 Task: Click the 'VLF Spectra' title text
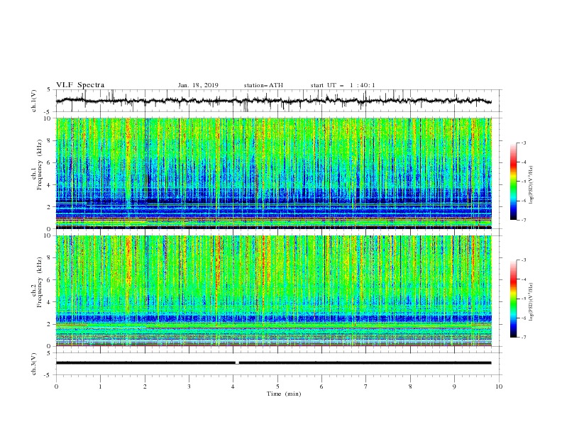80,85
